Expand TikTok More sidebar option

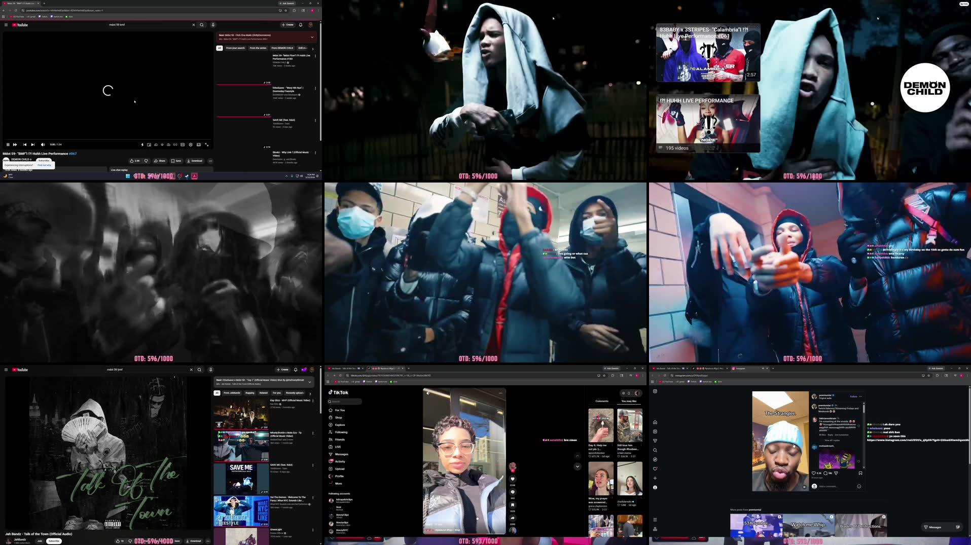(x=338, y=483)
